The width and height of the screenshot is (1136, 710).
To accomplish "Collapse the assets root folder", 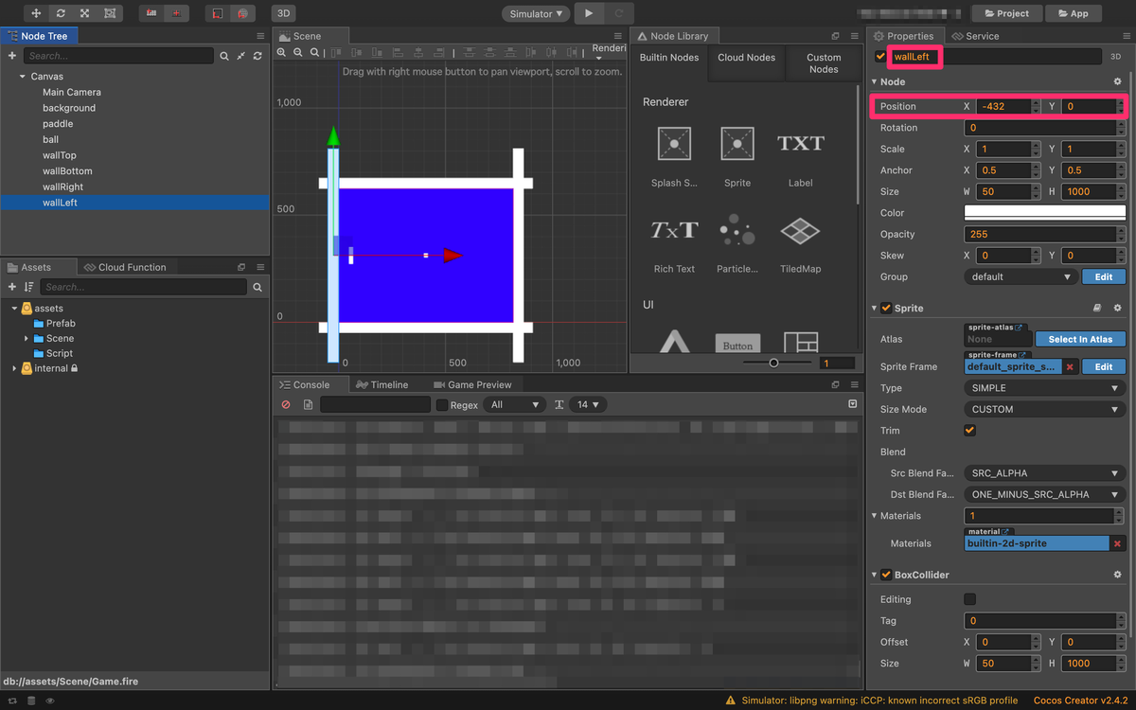I will [x=14, y=309].
